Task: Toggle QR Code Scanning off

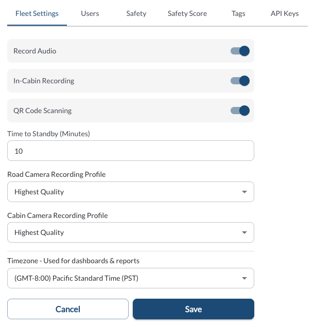Action: [x=240, y=111]
